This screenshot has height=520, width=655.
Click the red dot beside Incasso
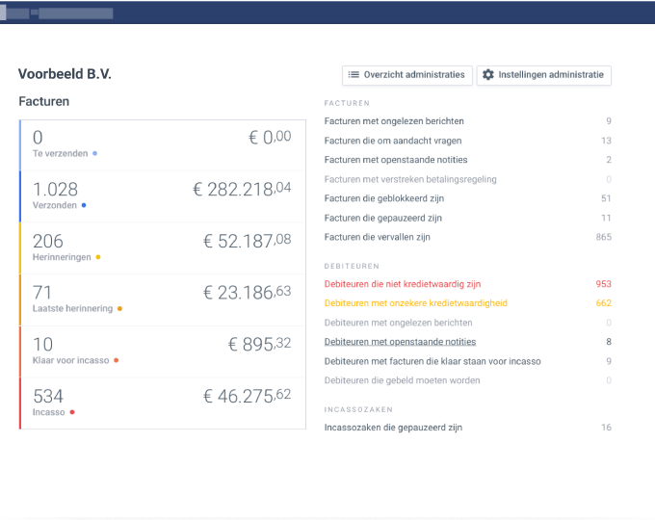click(x=72, y=412)
